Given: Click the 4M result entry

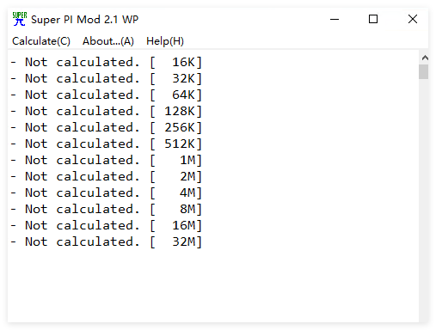Looking at the screenshot, I should pyautogui.click(x=107, y=192).
